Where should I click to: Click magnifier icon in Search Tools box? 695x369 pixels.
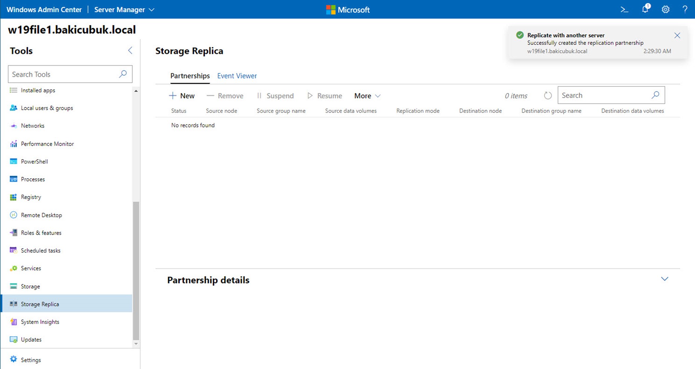[x=123, y=74]
